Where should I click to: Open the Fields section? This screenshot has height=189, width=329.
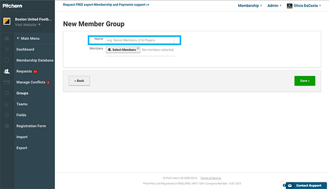(x=21, y=115)
